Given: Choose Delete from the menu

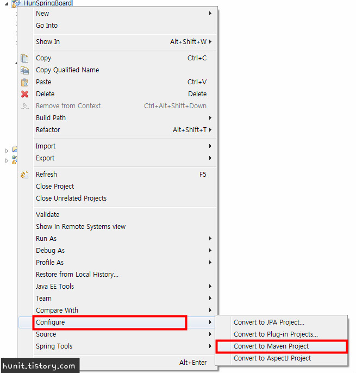Looking at the screenshot, I should pos(118,94).
